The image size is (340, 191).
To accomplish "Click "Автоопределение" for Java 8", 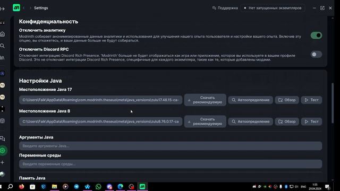I will 250,121.
